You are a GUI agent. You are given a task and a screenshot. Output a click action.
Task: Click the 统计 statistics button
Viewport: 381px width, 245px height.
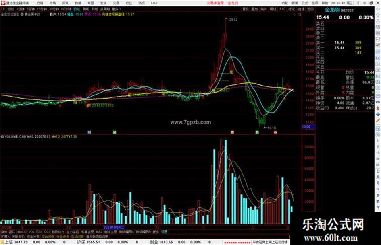[x=264, y=9]
